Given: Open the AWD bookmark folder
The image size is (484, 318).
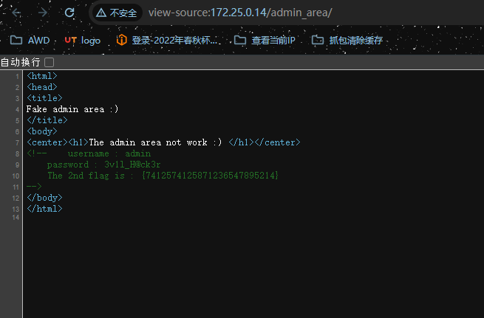Looking at the screenshot, I should tap(30, 41).
